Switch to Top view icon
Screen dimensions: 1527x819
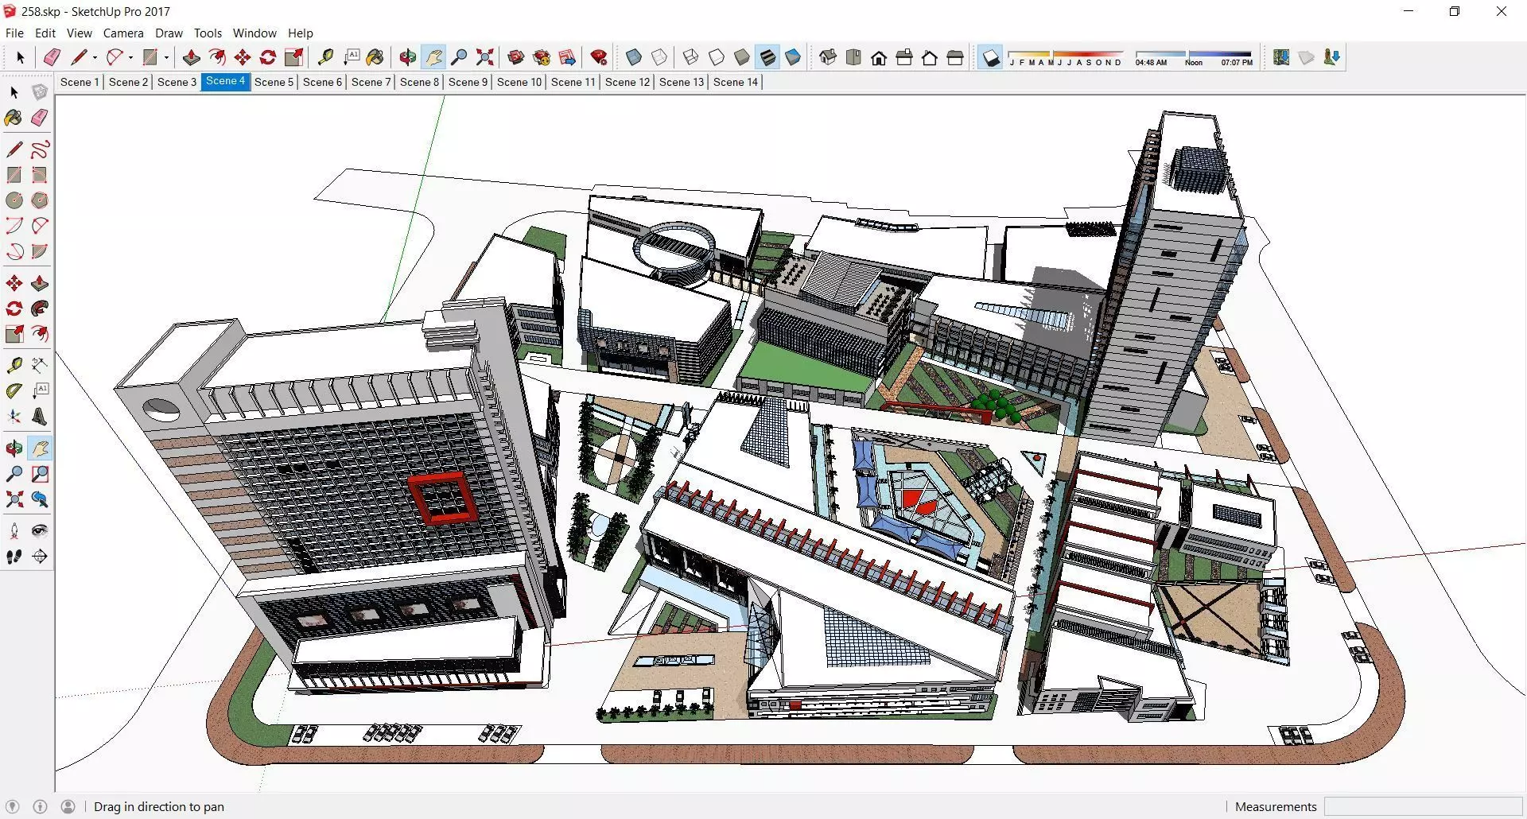[853, 57]
